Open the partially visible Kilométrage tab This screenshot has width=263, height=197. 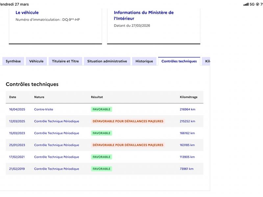point(206,61)
